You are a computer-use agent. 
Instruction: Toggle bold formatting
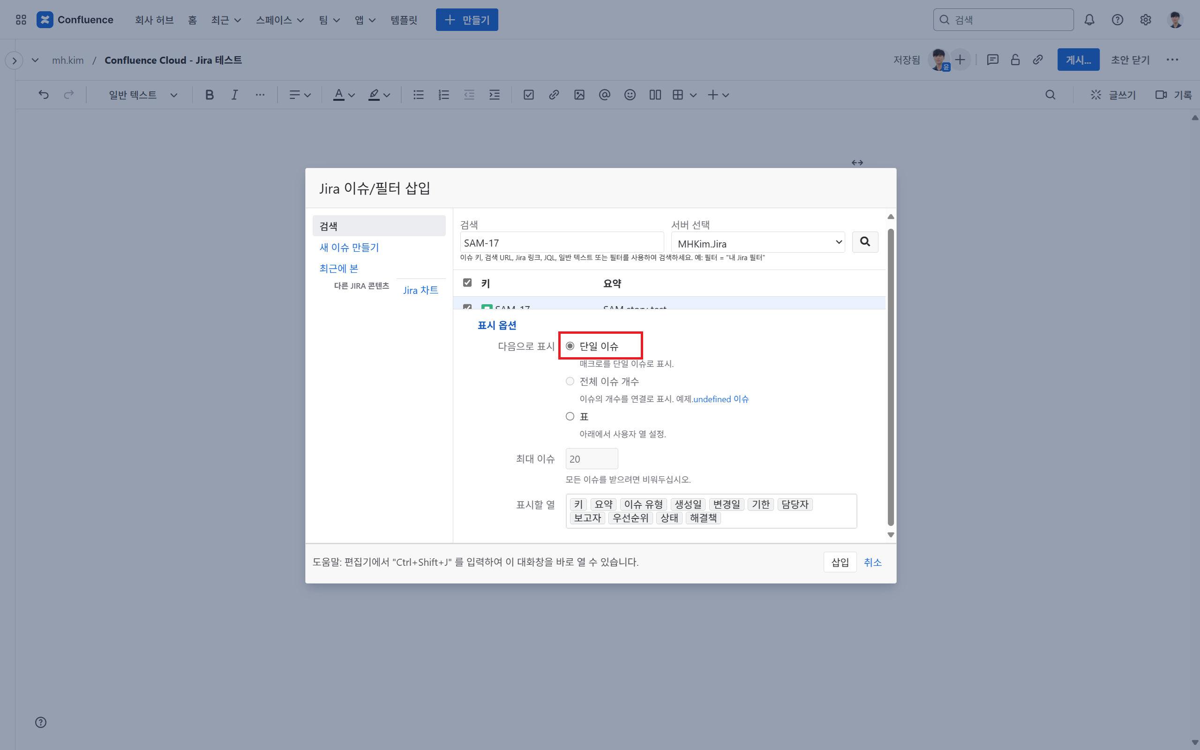coord(209,95)
